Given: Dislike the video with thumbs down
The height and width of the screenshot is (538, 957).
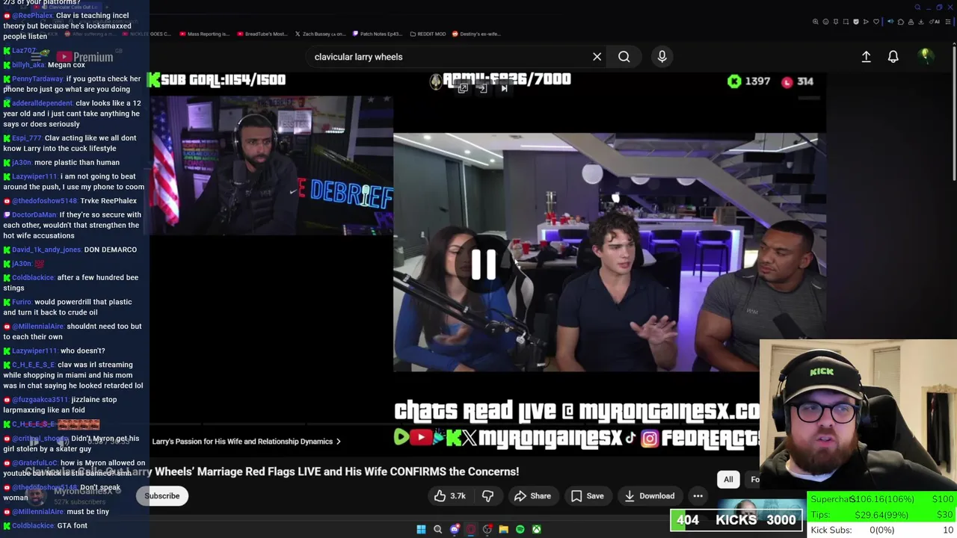Looking at the screenshot, I should [x=487, y=496].
